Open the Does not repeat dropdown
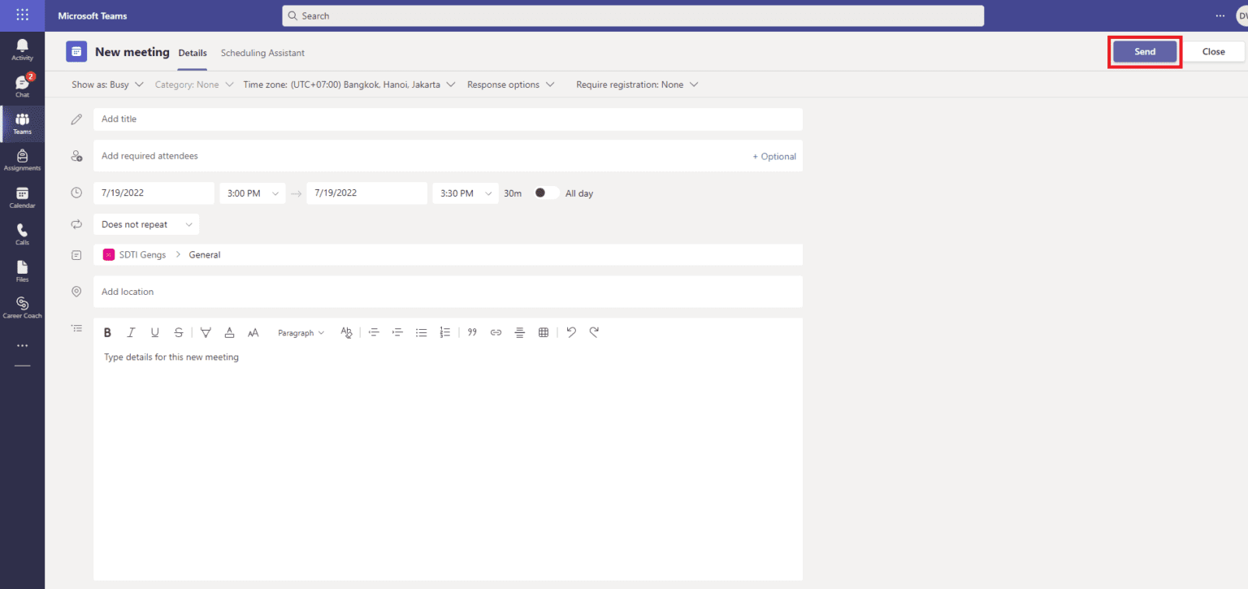The image size is (1248, 589). (x=146, y=224)
